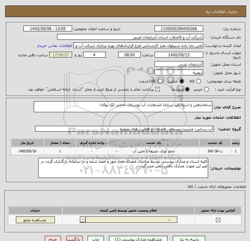Click the تعداد / مقدار column header
The height and width of the screenshot is (241, 250).
[x=60, y=143]
